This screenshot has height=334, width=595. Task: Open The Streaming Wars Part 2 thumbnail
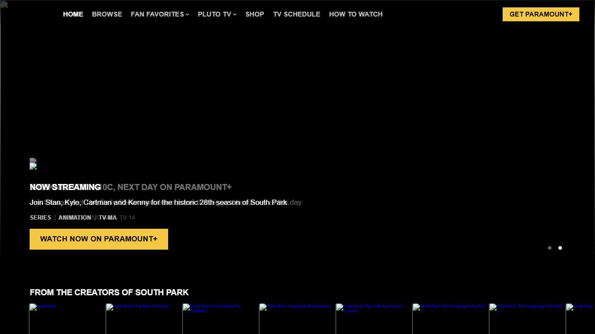527,319
